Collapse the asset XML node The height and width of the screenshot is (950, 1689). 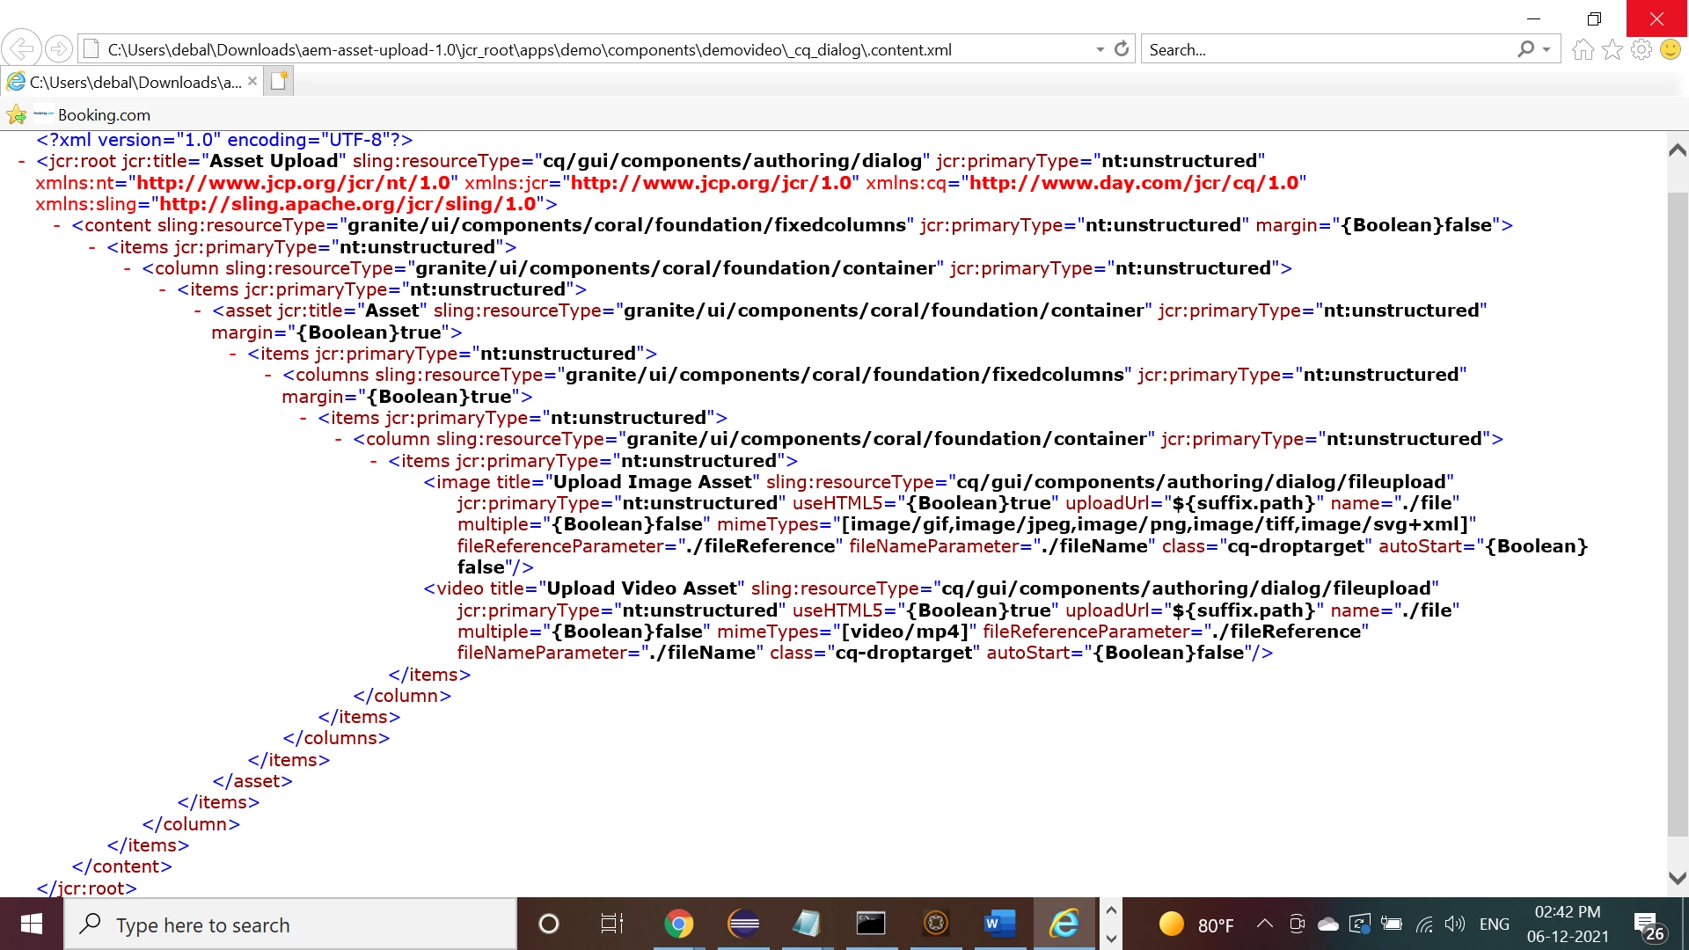(x=198, y=311)
